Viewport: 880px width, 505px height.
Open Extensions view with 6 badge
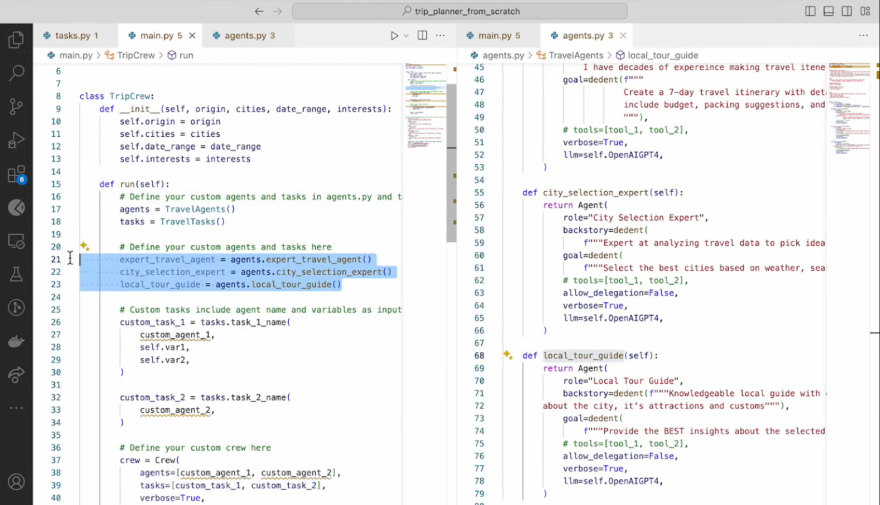tap(16, 175)
